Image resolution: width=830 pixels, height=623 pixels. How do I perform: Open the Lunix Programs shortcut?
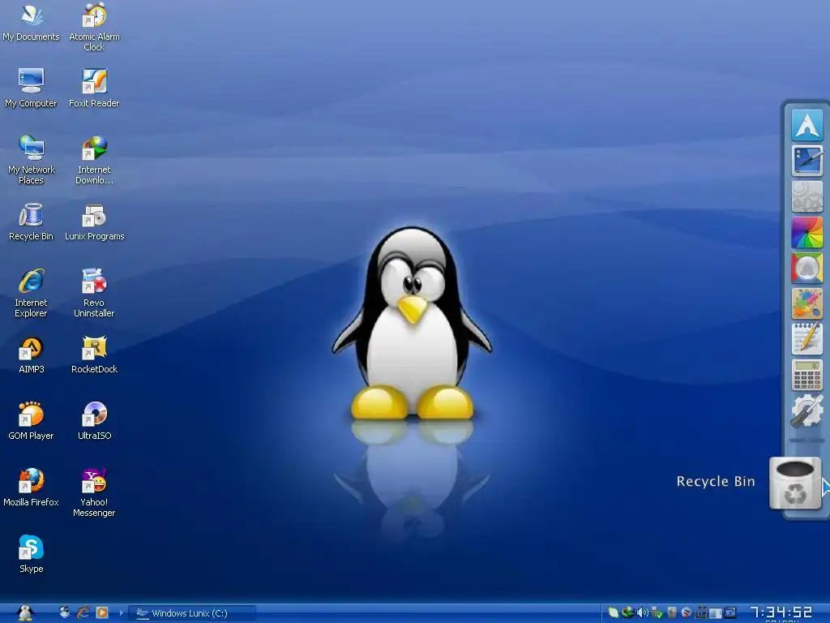click(x=94, y=221)
